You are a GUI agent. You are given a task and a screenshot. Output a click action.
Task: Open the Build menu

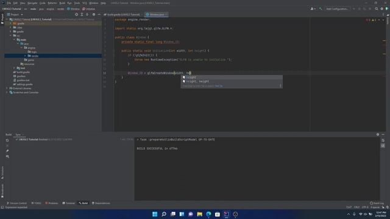tap(62, 3)
